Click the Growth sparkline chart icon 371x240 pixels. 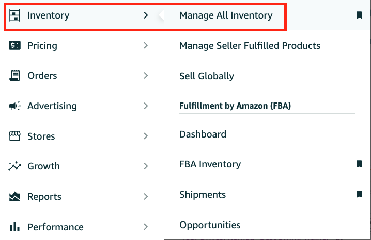coord(14,166)
